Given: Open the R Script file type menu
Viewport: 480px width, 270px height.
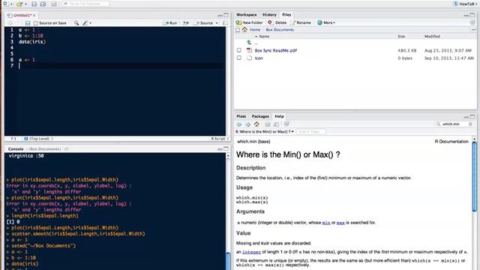Looking at the screenshot, I should coord(220,139).
